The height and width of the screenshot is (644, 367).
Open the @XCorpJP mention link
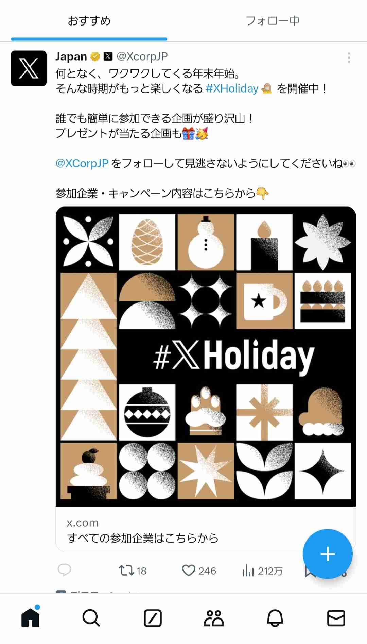pyautogui.click(x=82, y=163)
